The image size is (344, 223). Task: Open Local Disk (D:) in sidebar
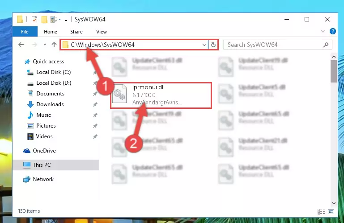pyautogui.click(x=54, y=83)
